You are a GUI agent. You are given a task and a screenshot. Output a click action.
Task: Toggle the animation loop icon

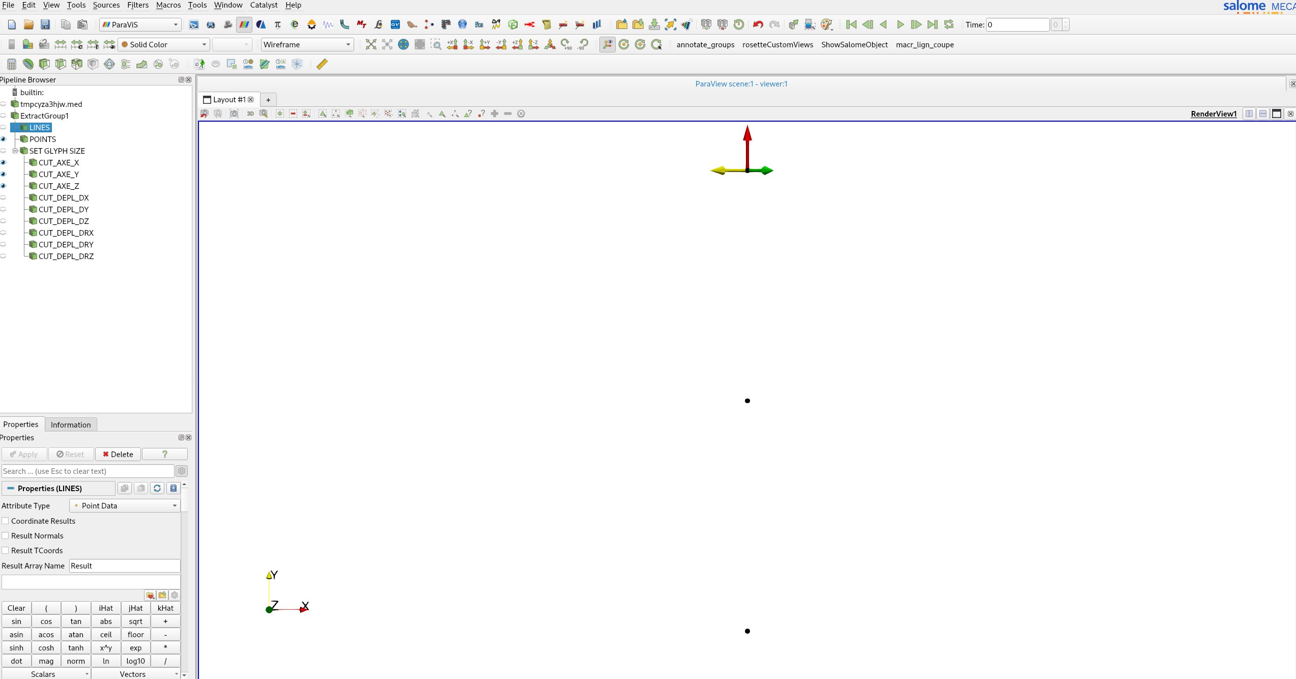pos(949,24)
